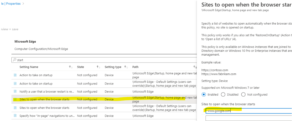Sort by Setting type column arrows

(x=126, y=67)
